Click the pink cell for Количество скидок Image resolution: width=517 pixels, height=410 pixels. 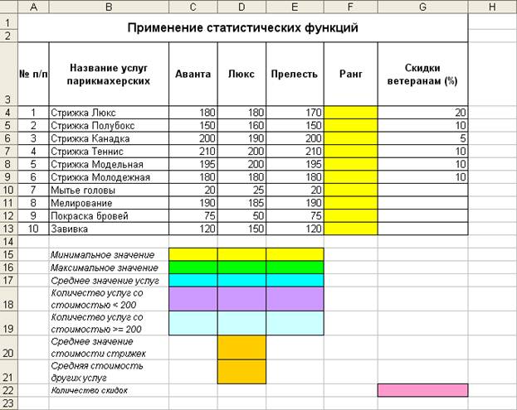(422, 390)
